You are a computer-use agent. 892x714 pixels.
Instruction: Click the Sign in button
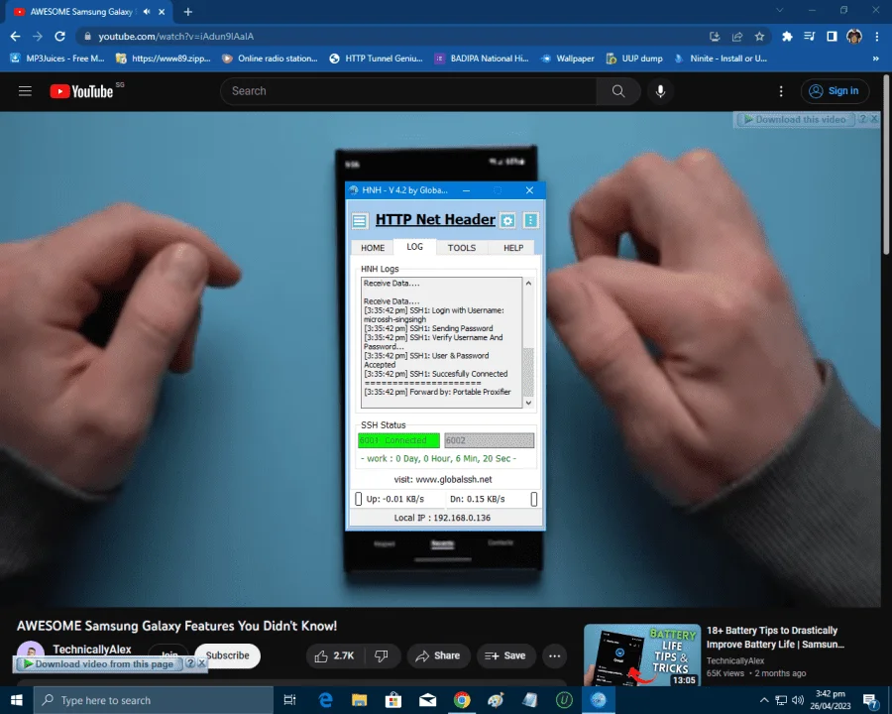point(836,91)
